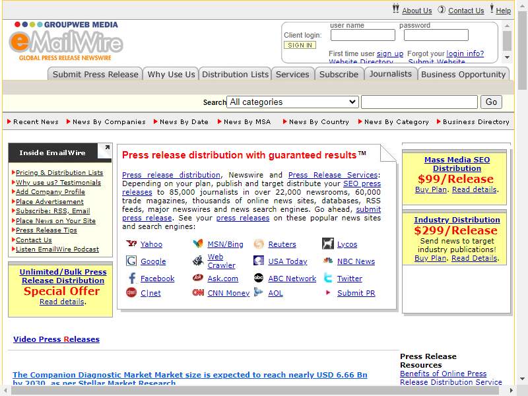Click the Google G icon
This screenshot has height=396, width=528.
tap(131, 261)
